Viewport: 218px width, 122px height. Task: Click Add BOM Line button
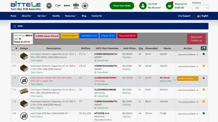[89, 36]
